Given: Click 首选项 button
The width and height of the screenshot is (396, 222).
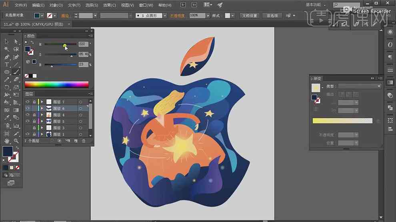Looking at the screenshot, I should (272, 16).
